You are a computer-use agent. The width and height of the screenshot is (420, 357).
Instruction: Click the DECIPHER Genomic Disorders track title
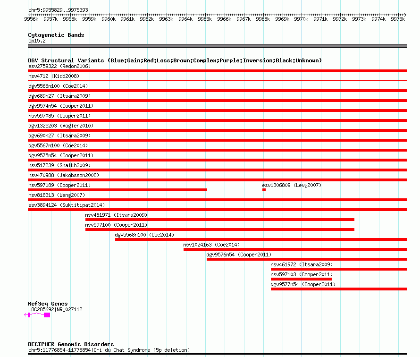(x=71, y=344)
